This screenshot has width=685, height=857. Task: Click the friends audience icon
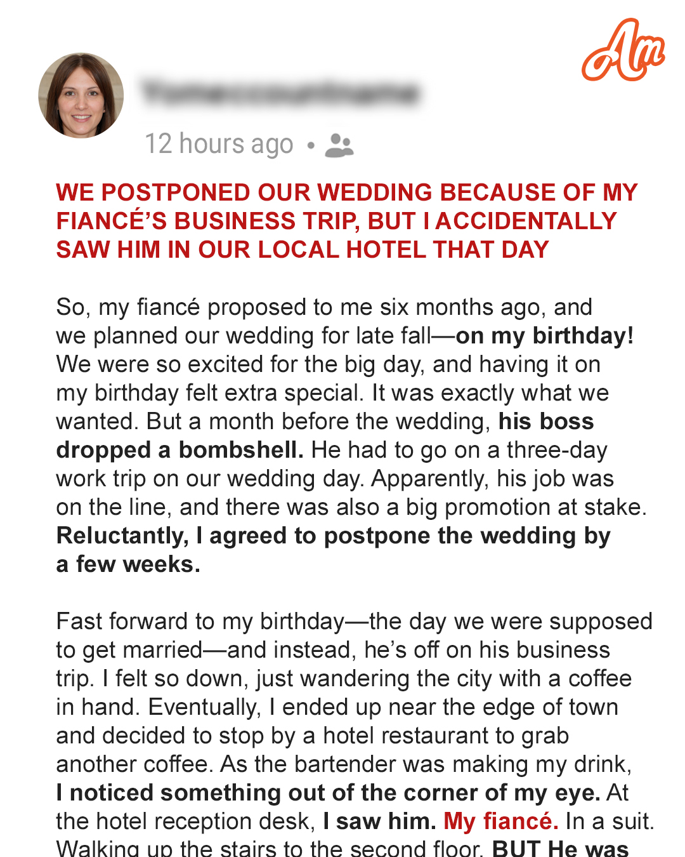(x=339, y=145)
